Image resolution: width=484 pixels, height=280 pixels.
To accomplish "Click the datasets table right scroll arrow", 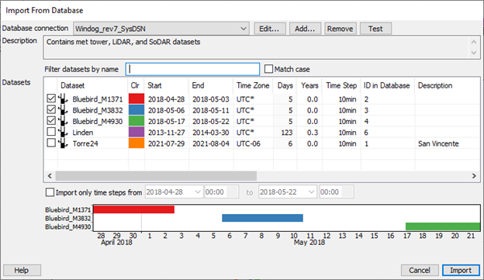I will 474,176.
